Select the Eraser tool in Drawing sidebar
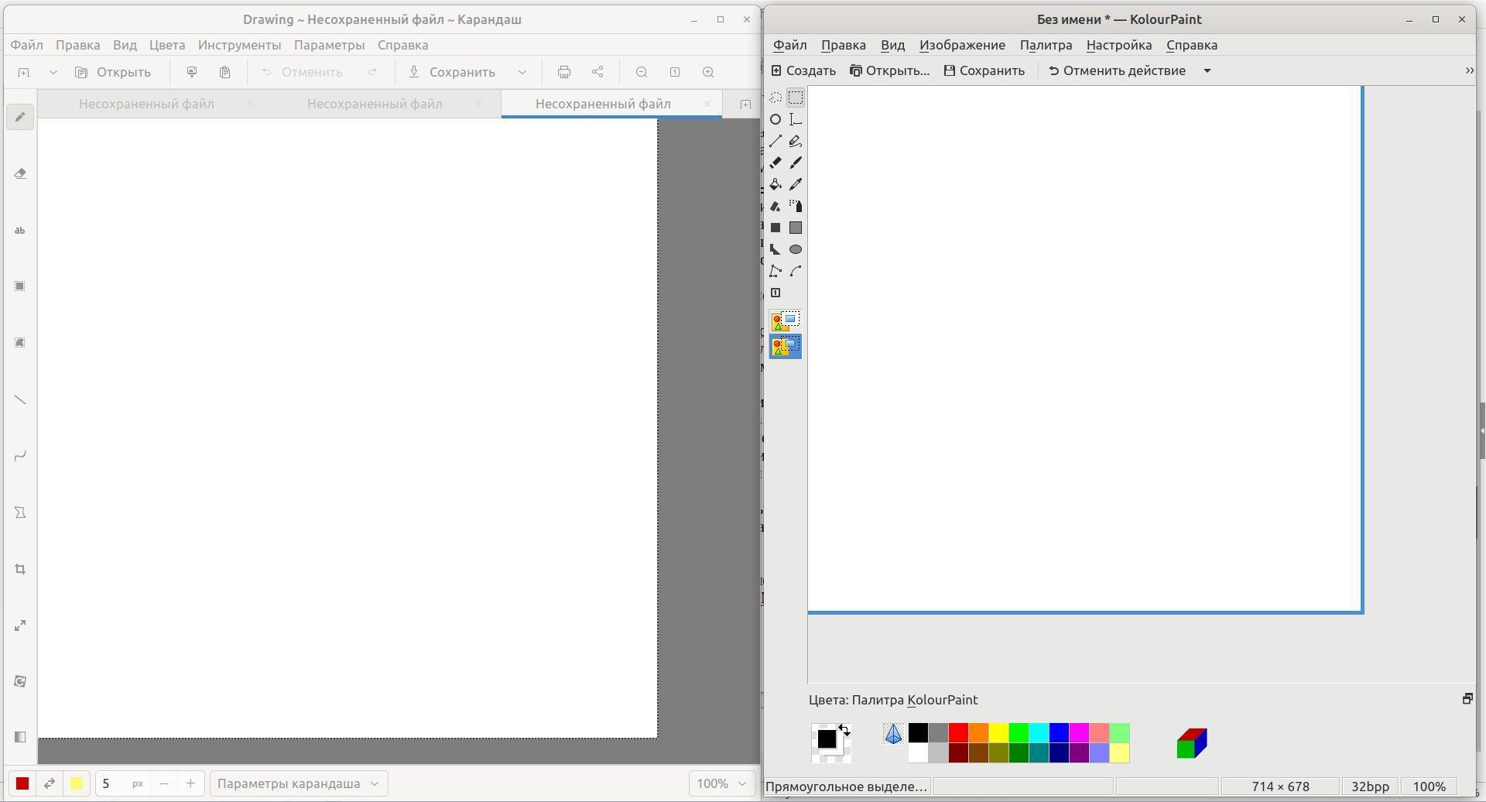 coord(20,173)
